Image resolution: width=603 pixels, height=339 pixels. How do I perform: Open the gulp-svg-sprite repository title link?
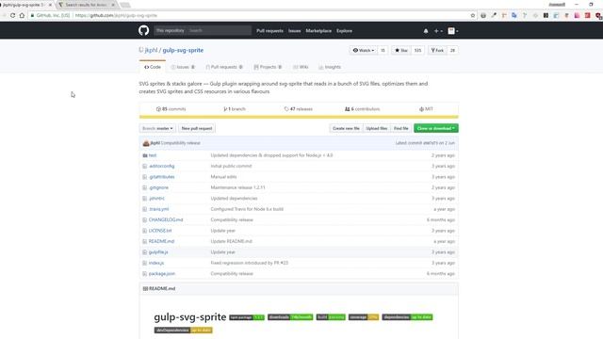[x=183, y=50]
